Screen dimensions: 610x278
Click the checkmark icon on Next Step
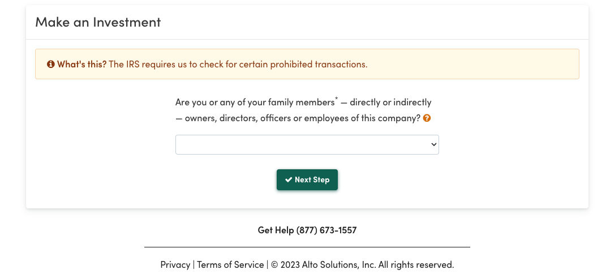pos(288,179)
